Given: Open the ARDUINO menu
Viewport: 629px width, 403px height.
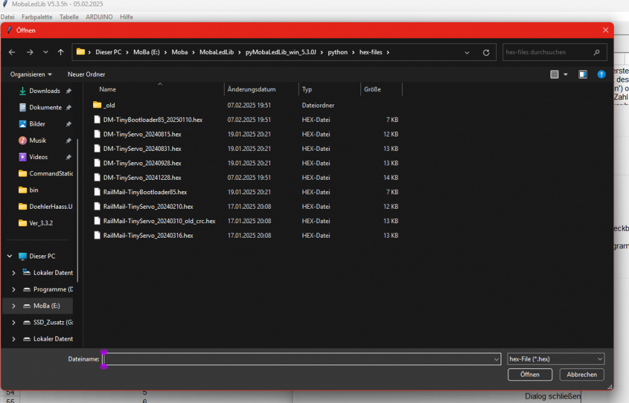Looking at the screenshot, I should (x=99, y=17).
